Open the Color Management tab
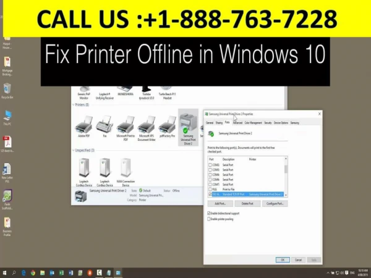This screenshot has width=371, height=278. 253,123
